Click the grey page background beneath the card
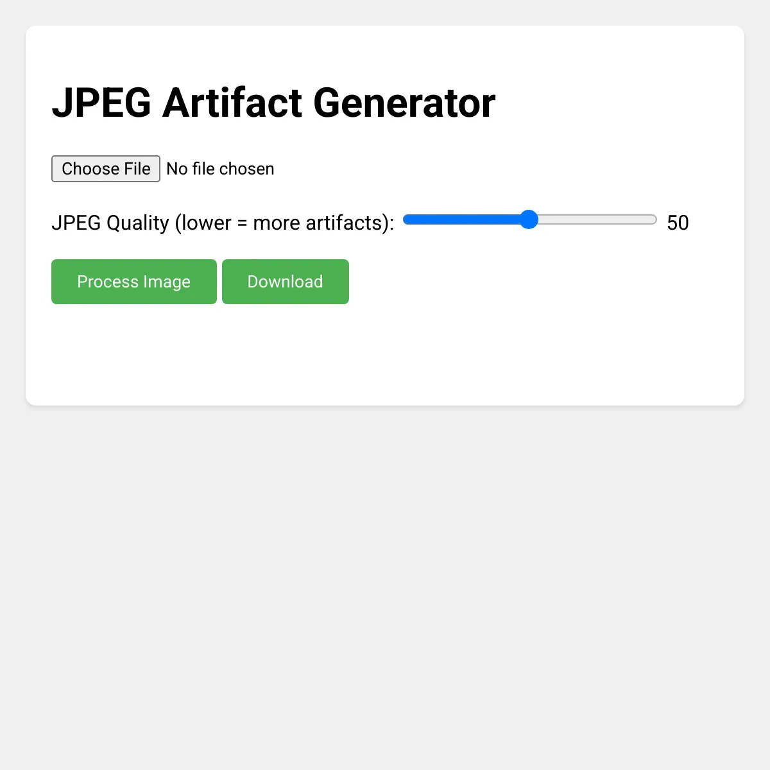This screenshot has height=770, width=770. (385, 577)
